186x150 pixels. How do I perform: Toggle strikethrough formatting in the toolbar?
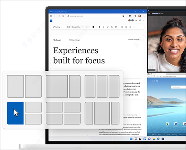point(112,27)
